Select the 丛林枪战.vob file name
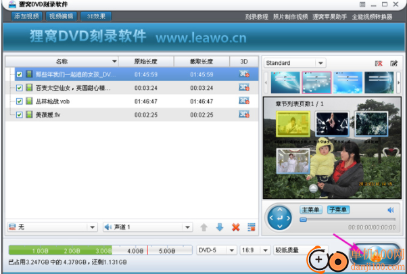The height and width of the screenshot is (274, 407). (x=53, y=101)
